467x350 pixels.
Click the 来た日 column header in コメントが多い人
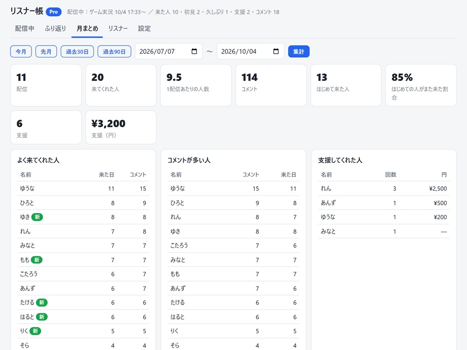pyautogui.click(x=289, y=175)
